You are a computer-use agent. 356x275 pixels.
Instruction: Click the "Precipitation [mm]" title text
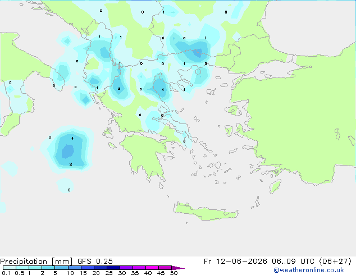(36, 262)
